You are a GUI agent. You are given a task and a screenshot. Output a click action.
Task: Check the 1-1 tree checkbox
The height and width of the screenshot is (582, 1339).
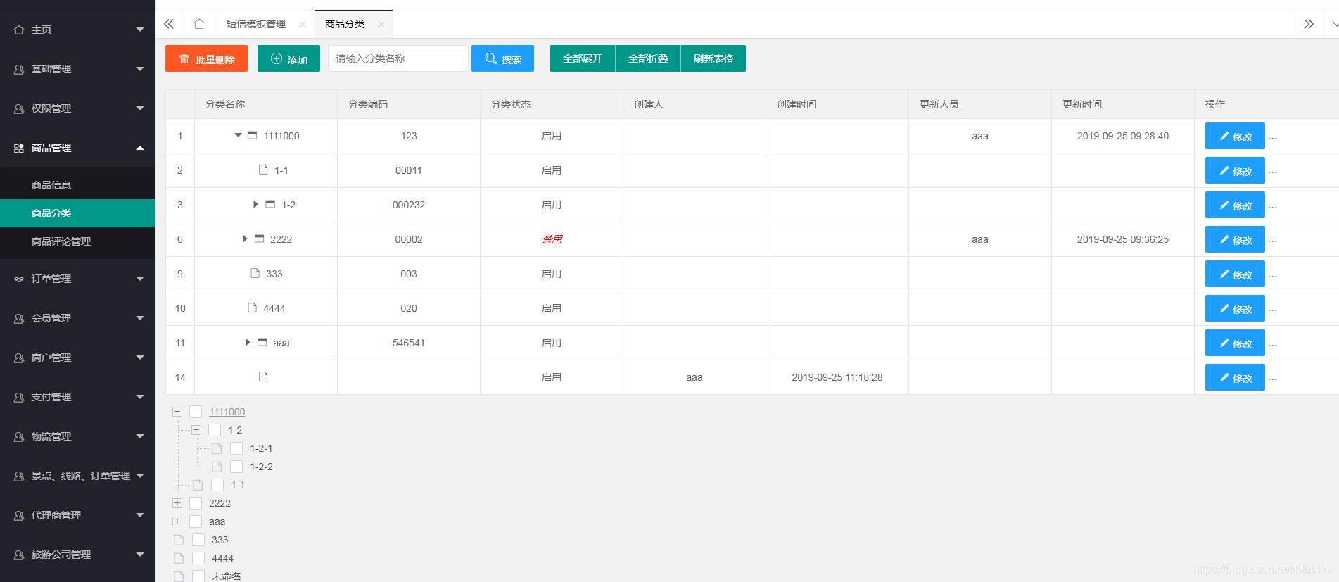(217, 485)
